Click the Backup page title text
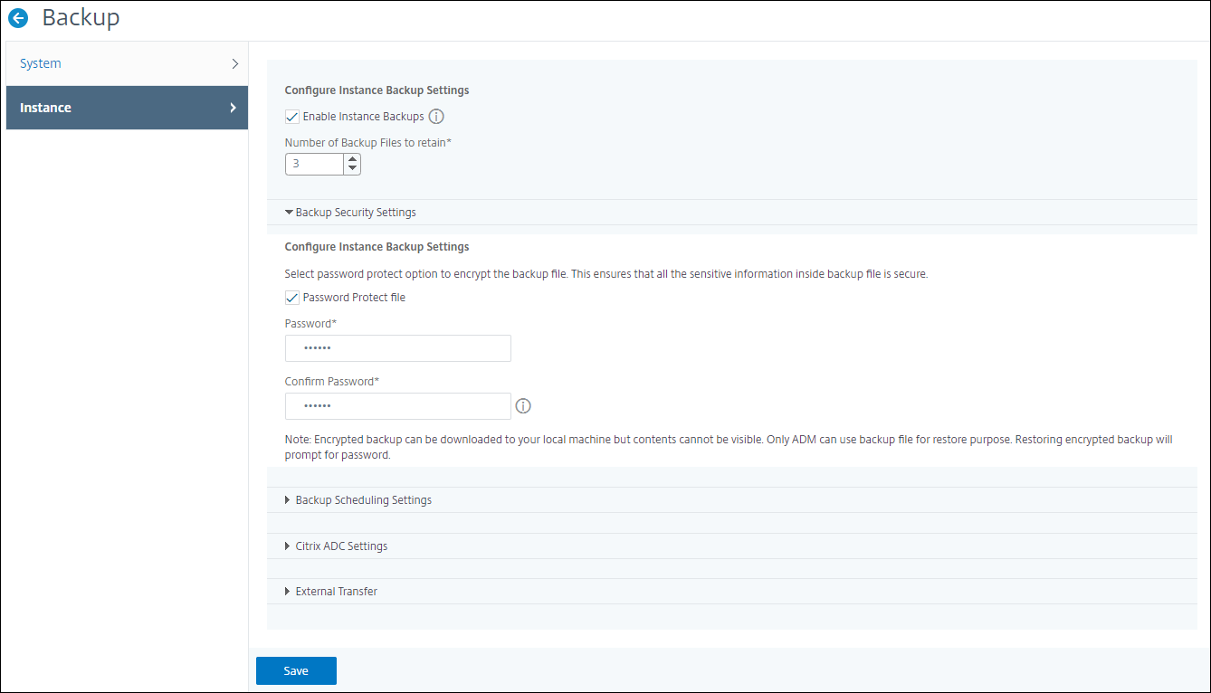Image resolution: width=1211 pixels, height=693 pixels. click(x=81, y=17)
